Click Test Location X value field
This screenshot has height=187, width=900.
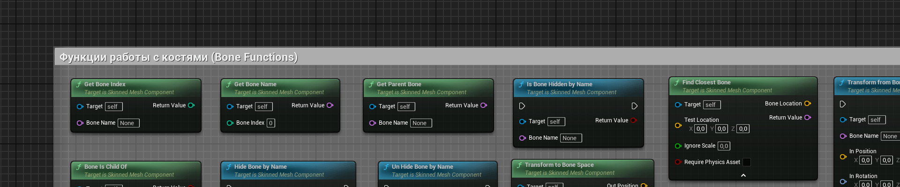(700, 129)
